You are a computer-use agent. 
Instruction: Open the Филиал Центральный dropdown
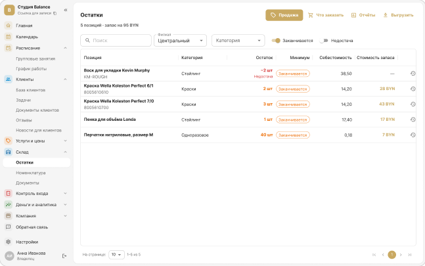pos(180,41)
